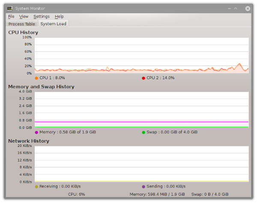Click the magenta Memory legend dot
The height and width of the screenshot is (203, 257).
tap(36, 132)
